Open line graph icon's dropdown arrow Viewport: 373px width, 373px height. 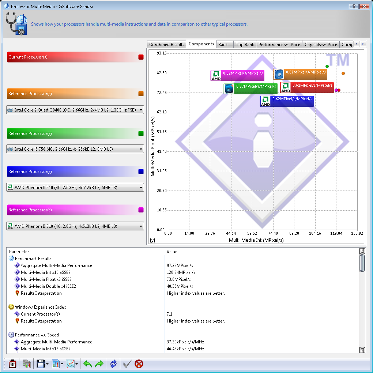[76, 364]
